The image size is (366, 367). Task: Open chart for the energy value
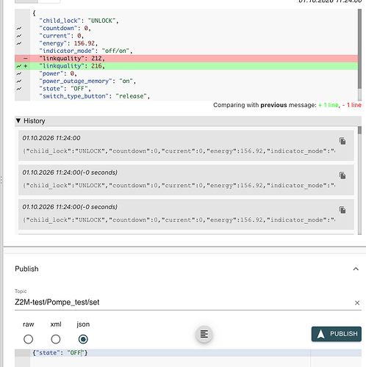(19, 43)
